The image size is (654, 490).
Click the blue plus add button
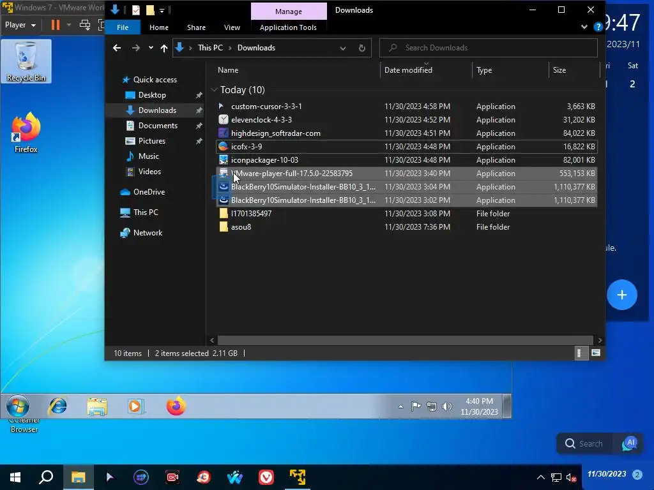click(621, 295)
